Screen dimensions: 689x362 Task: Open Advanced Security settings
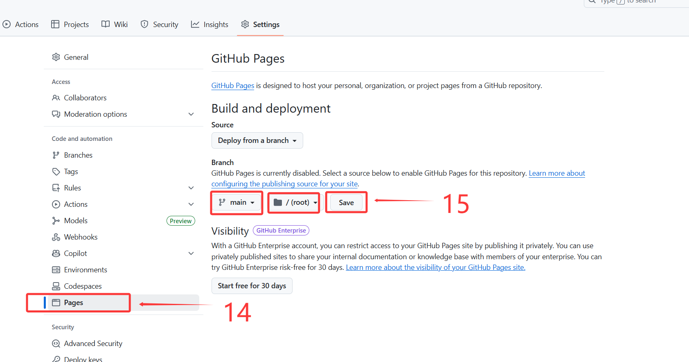point(124,344)
